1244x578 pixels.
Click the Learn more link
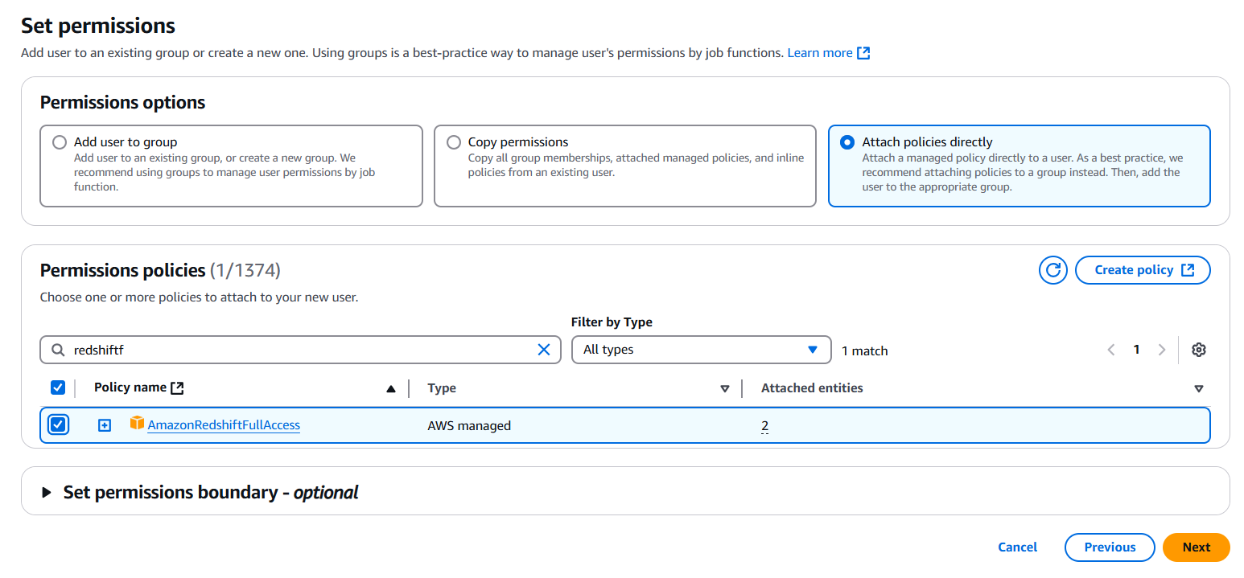pos(820,53)
